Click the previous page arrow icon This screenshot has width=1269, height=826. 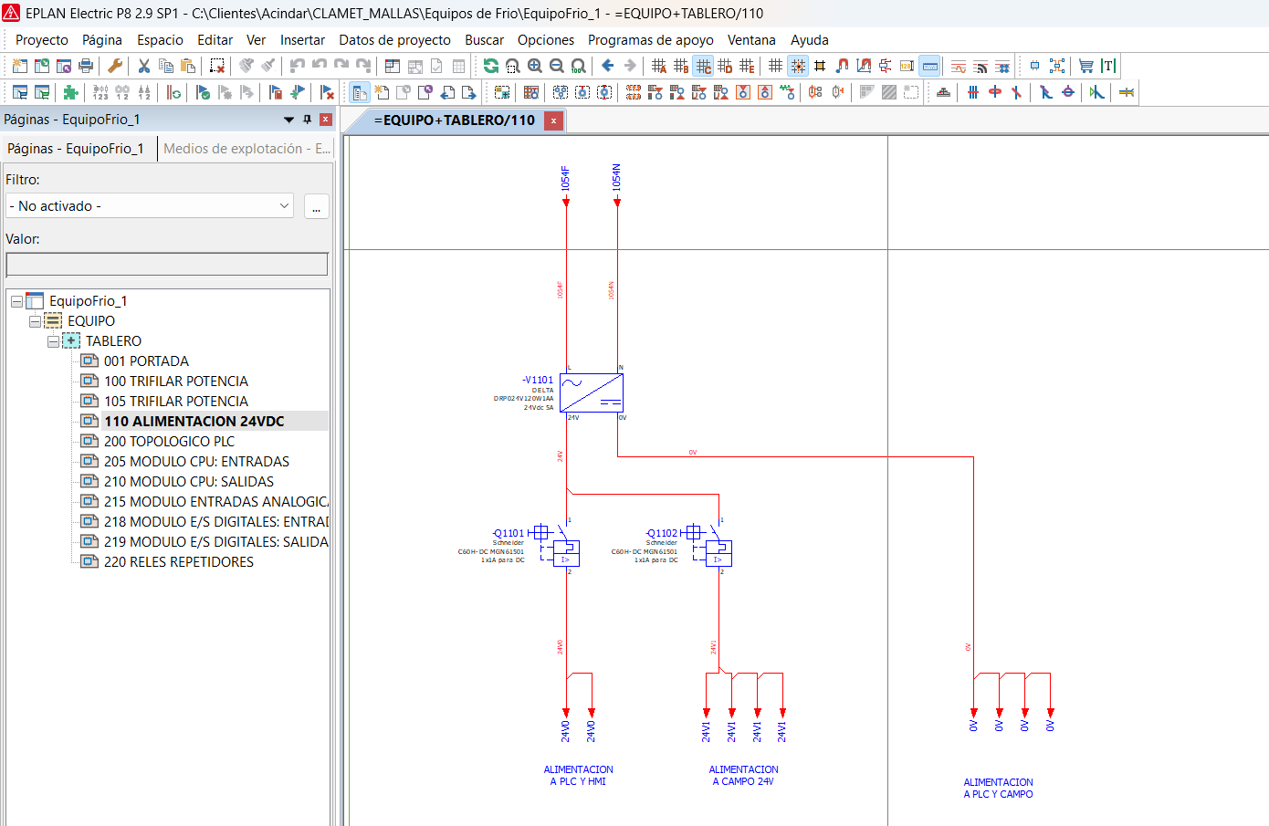(447, 92)
